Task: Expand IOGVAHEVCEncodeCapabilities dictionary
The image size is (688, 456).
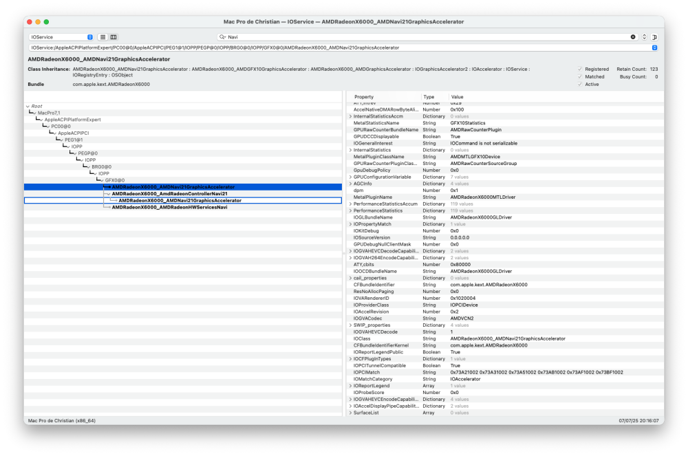Action: tap(350, 400)
